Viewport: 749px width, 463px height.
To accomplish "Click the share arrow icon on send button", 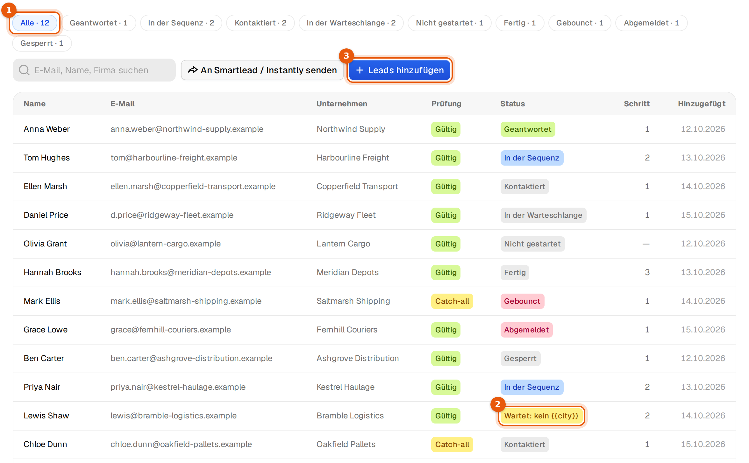I will click(193, 70).
